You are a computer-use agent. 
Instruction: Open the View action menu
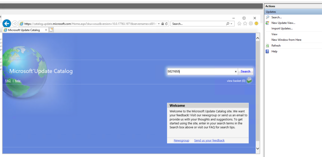(x=274, y=34)
